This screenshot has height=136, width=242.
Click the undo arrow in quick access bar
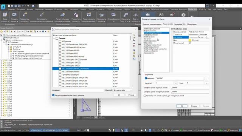click(x=23, y=6)
